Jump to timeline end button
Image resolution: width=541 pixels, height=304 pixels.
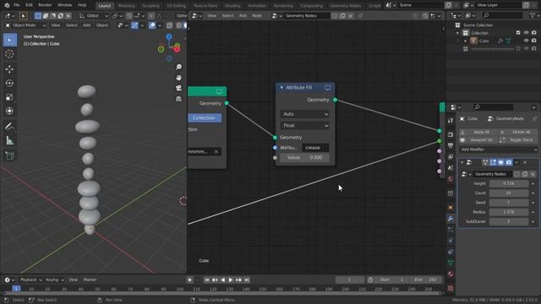pos(247,280)
